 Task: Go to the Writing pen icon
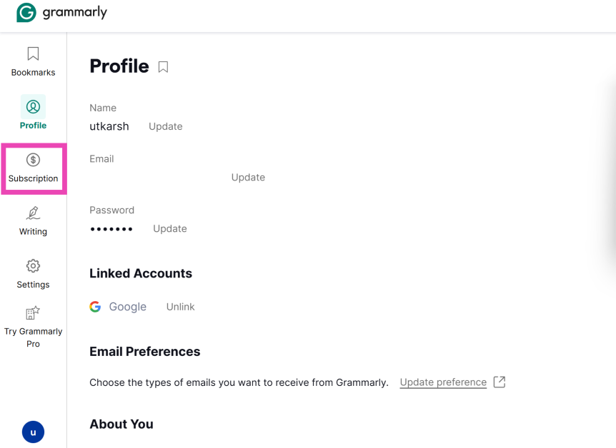(x=33, y=213)
